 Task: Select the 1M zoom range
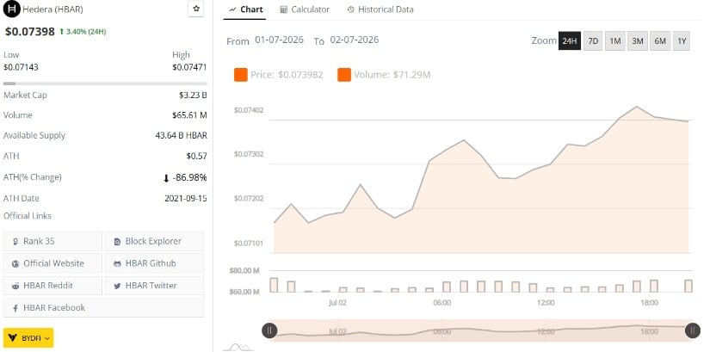(614, 40)
